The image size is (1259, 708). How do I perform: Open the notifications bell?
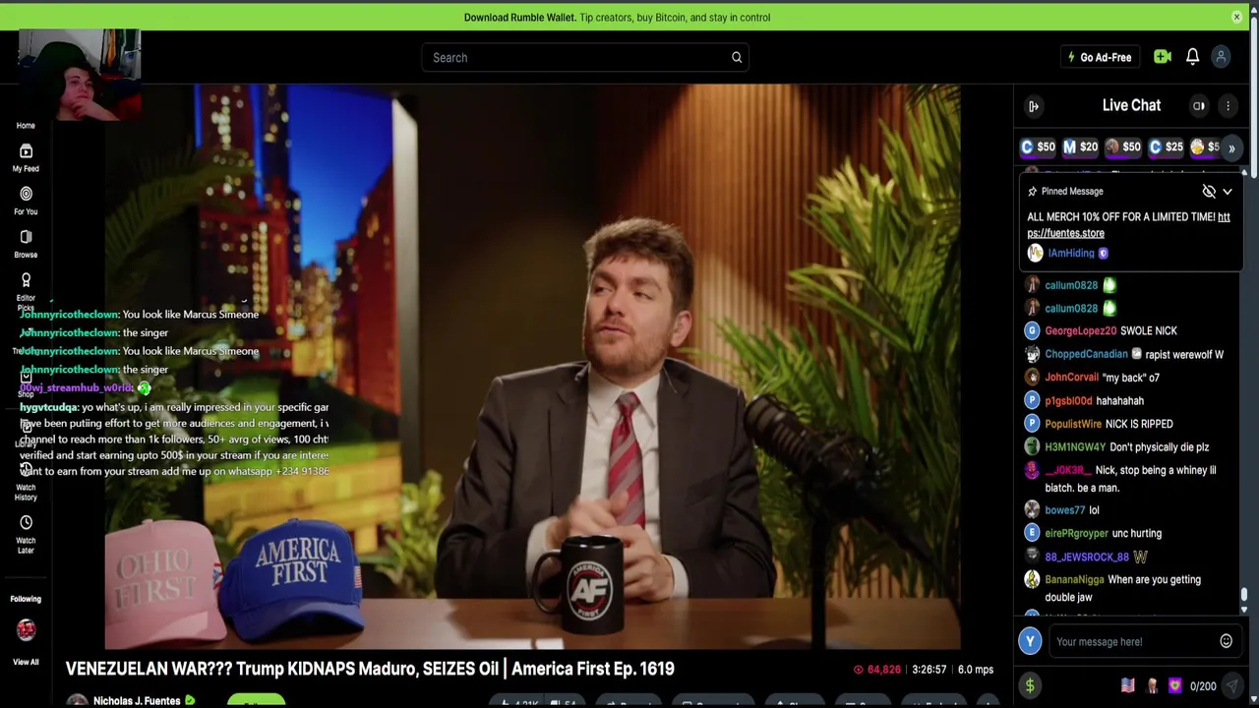1192,57
